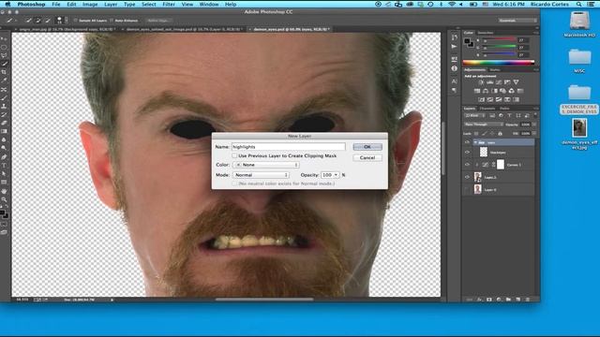Open Layers panel Fill slider arrow
The image size is (600, 337).
534,133
